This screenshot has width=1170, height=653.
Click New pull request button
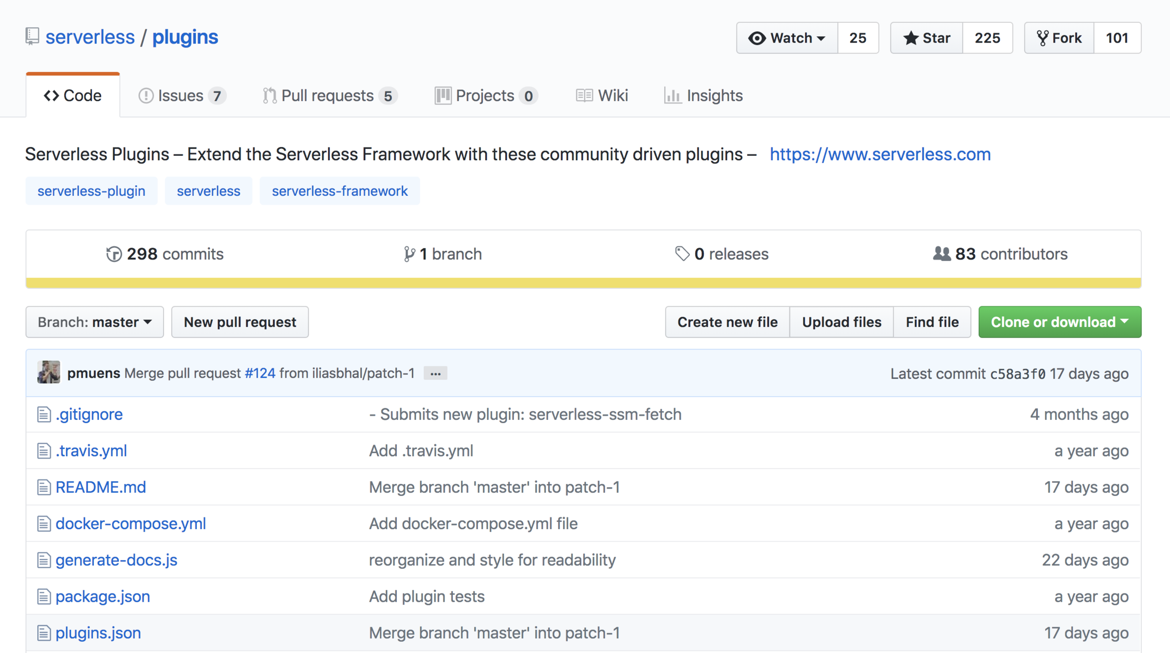(x=240, y=322)
